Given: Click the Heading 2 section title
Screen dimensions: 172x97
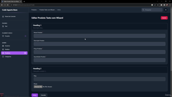Looking at the screenshot, I should 37,68.
